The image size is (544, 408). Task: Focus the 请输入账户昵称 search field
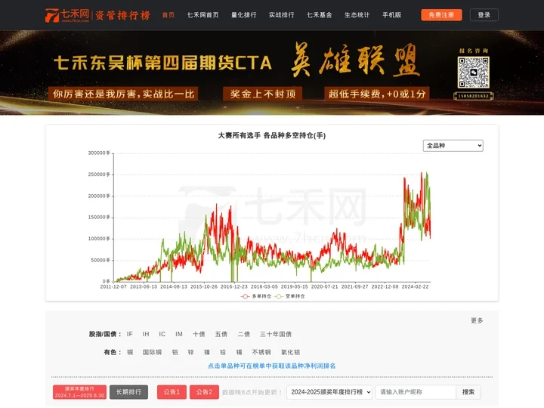pos(416,392)
